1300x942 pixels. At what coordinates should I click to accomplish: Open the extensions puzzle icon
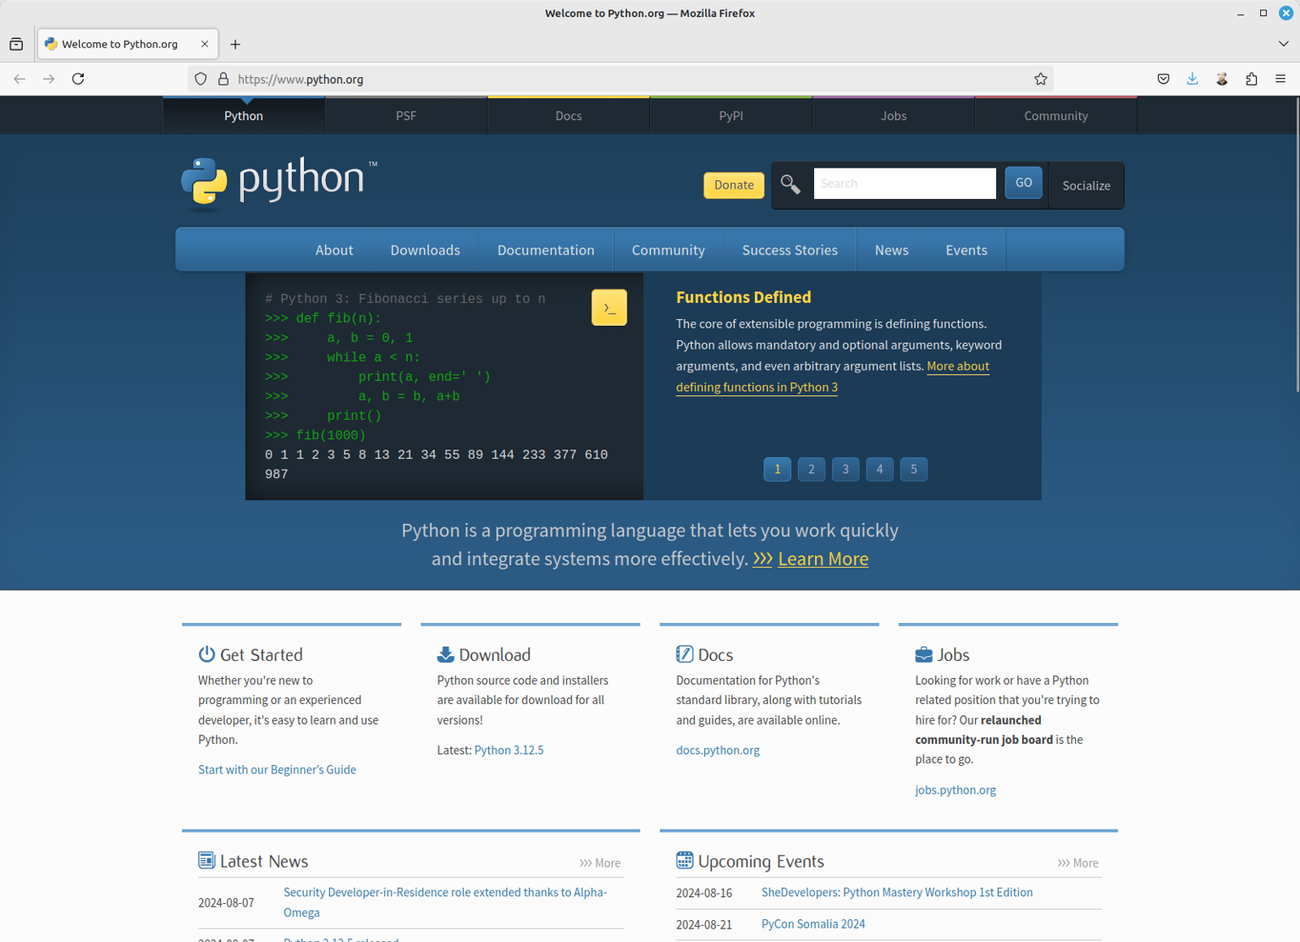click(x=1252, y=79)
